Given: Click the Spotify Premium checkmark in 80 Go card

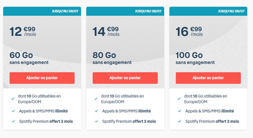Looking at the screenshot, I should [x=96, y=121].
